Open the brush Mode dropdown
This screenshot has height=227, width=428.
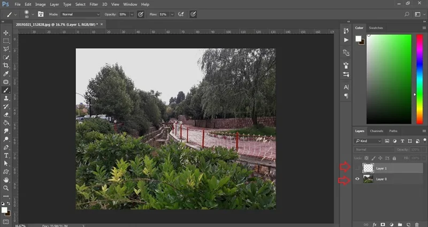[81, 14]
